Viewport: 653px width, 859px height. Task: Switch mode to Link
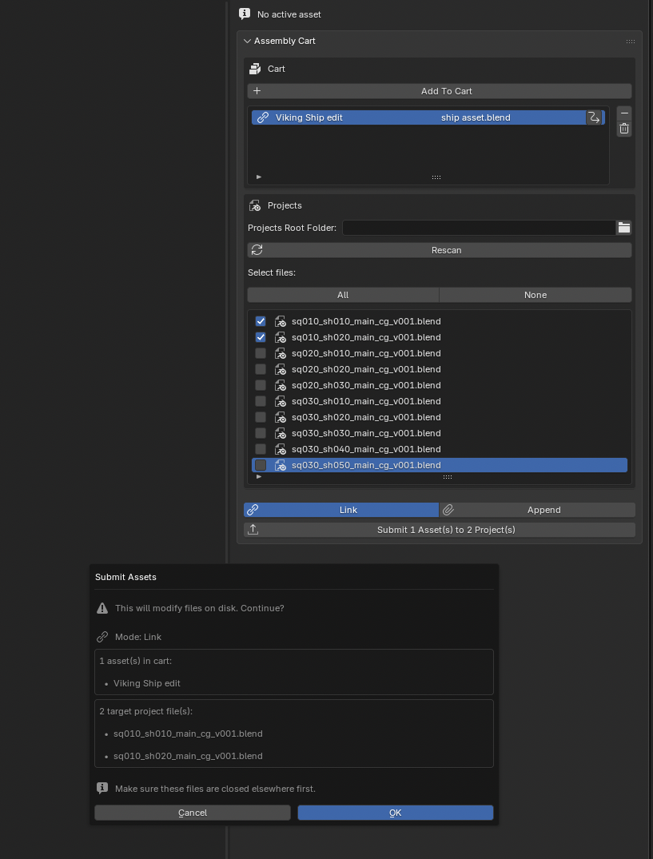341,510
